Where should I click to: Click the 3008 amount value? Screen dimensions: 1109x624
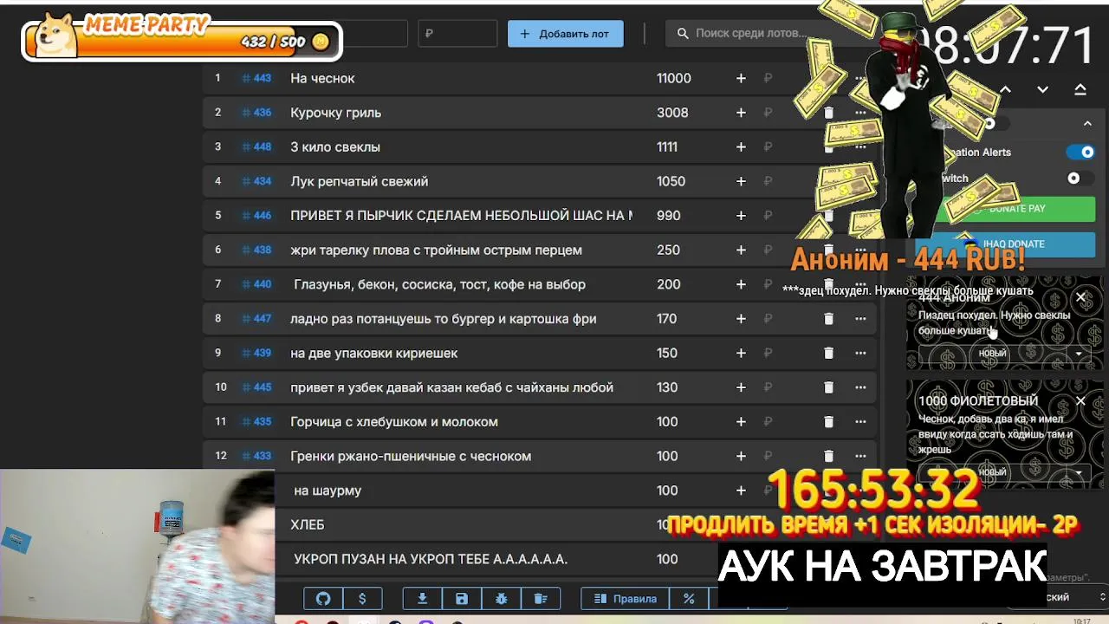672,113
